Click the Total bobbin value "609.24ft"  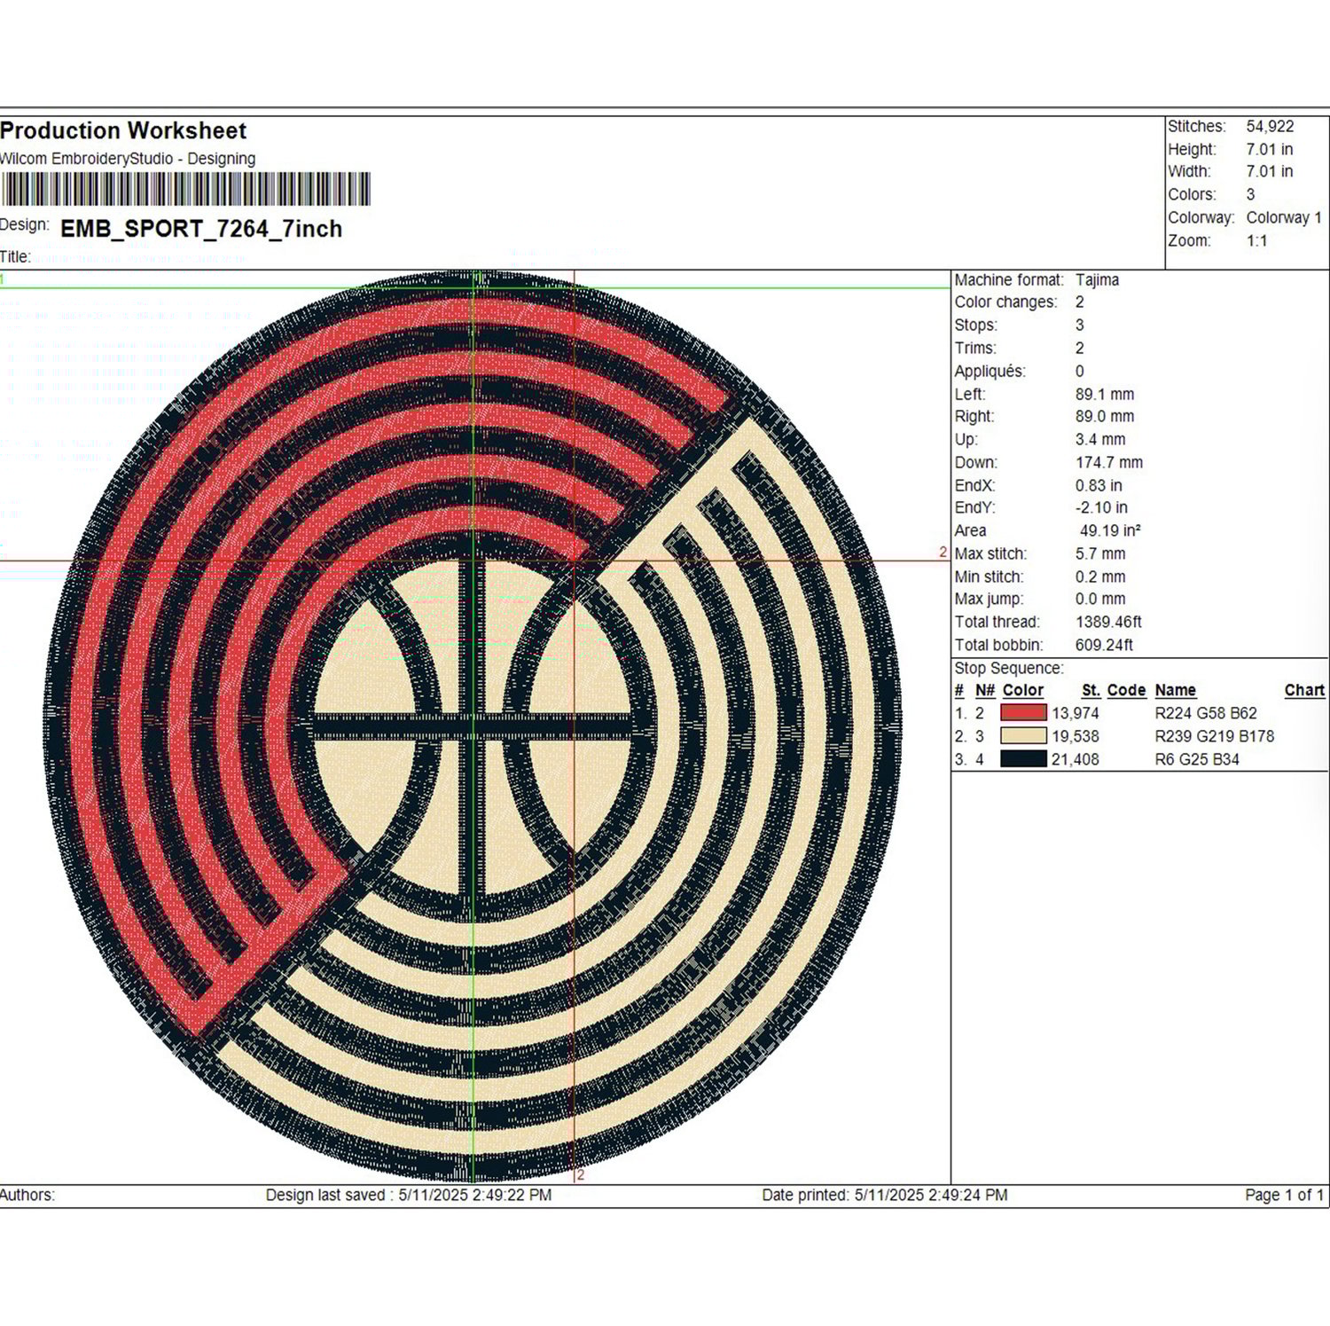(x=1104, y=645)
